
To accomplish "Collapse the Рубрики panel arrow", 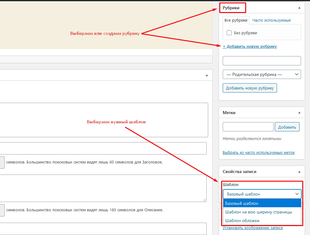I will [x=299, y=8].
